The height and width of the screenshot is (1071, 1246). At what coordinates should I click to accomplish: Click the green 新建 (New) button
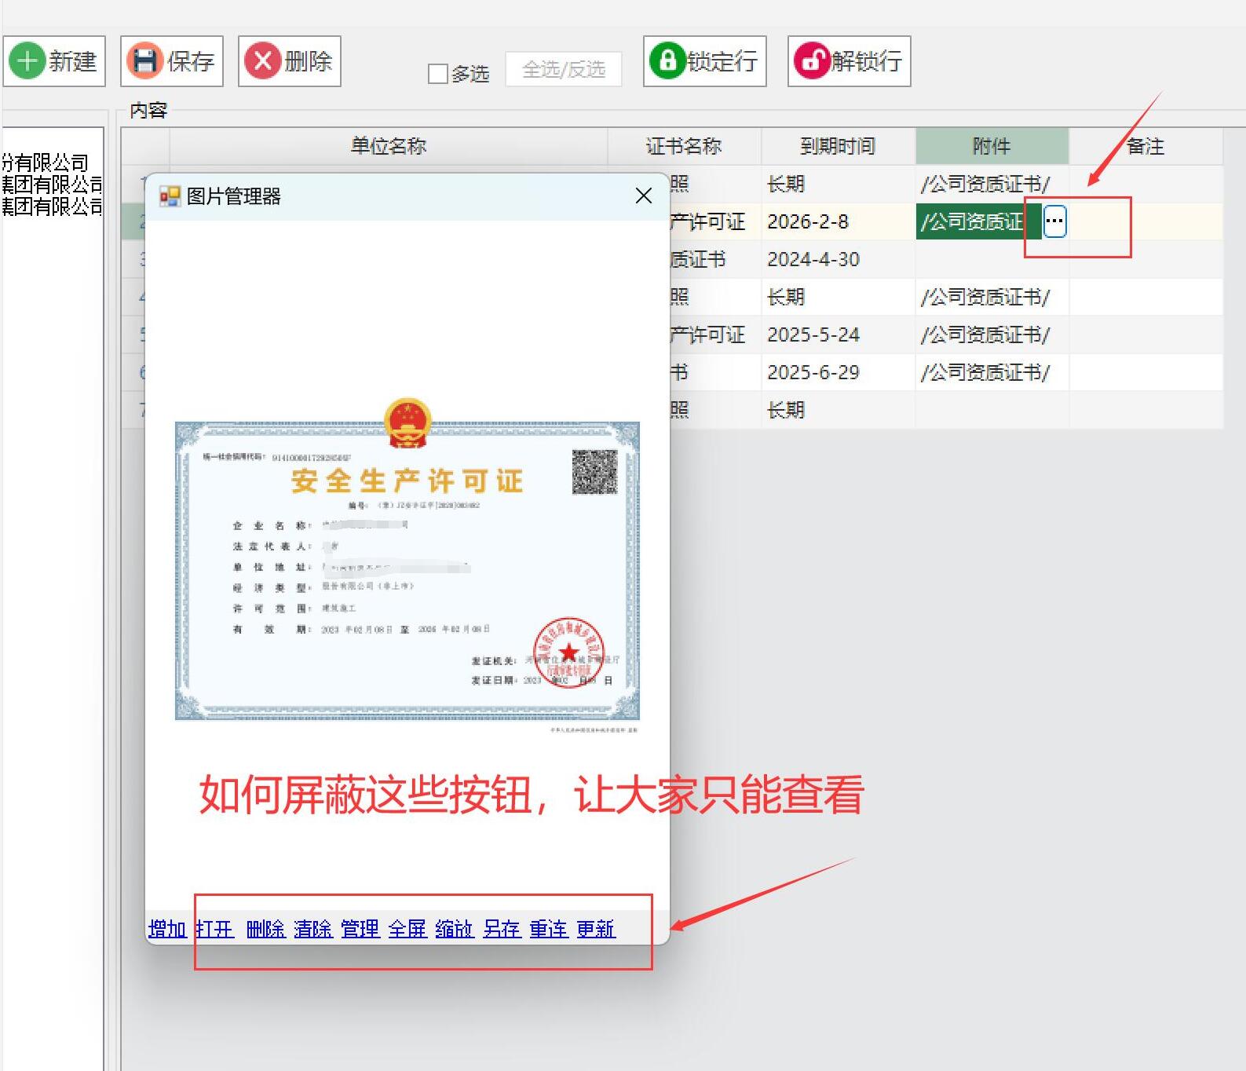click(x=54, y=61)
